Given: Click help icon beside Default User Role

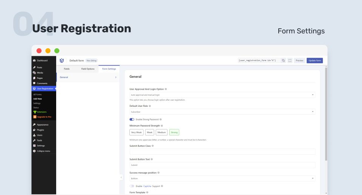Looking at the screenshot, I should pos(150,106).
